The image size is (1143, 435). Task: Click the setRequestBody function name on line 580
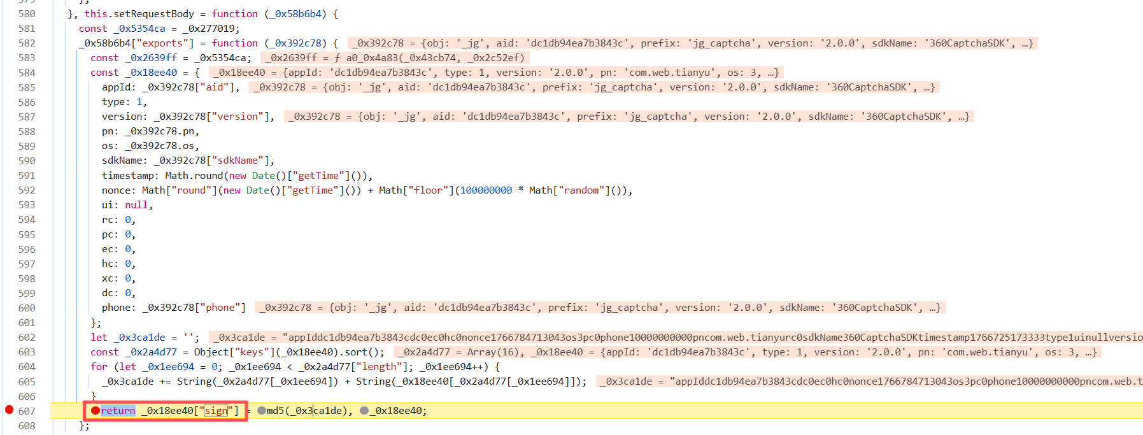[153, 14]
